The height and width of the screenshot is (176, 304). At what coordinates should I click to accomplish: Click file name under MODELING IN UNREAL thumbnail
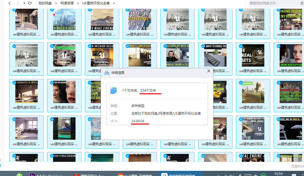(290, 144)
